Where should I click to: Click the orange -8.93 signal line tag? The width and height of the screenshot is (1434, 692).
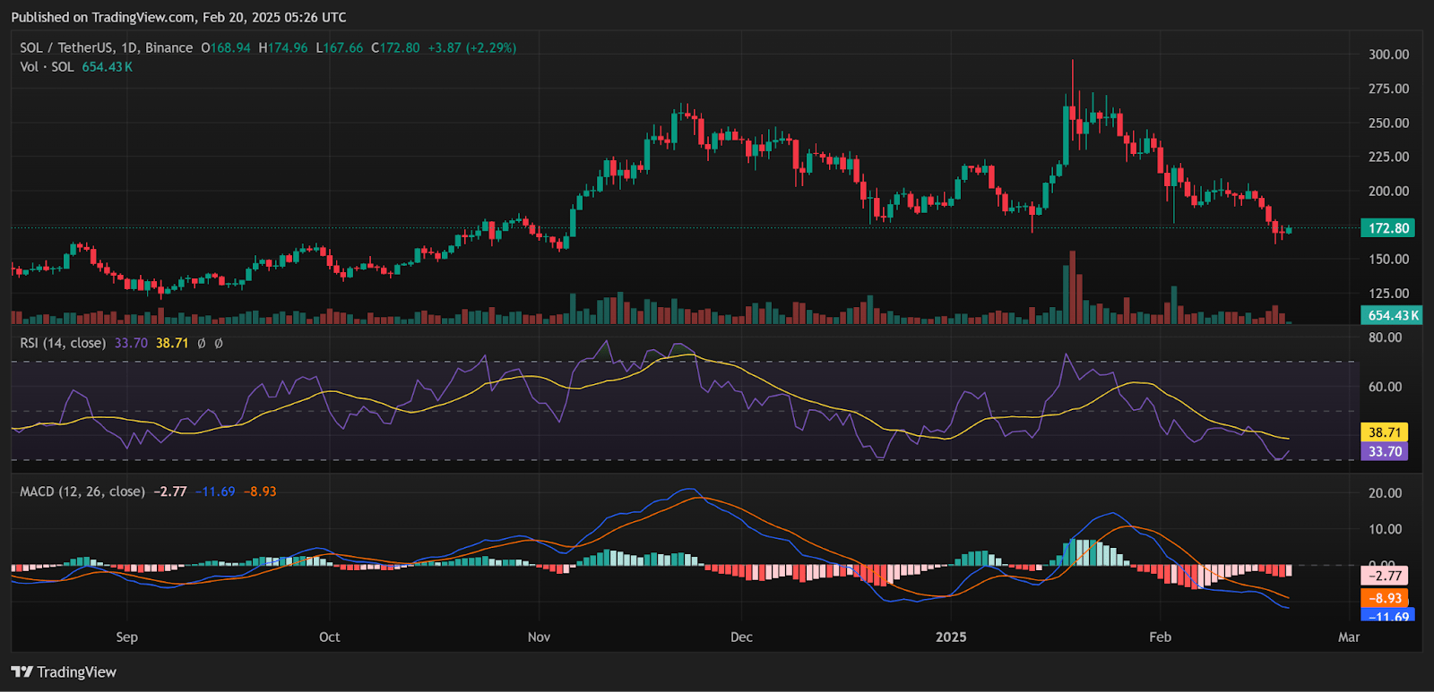1384,598
